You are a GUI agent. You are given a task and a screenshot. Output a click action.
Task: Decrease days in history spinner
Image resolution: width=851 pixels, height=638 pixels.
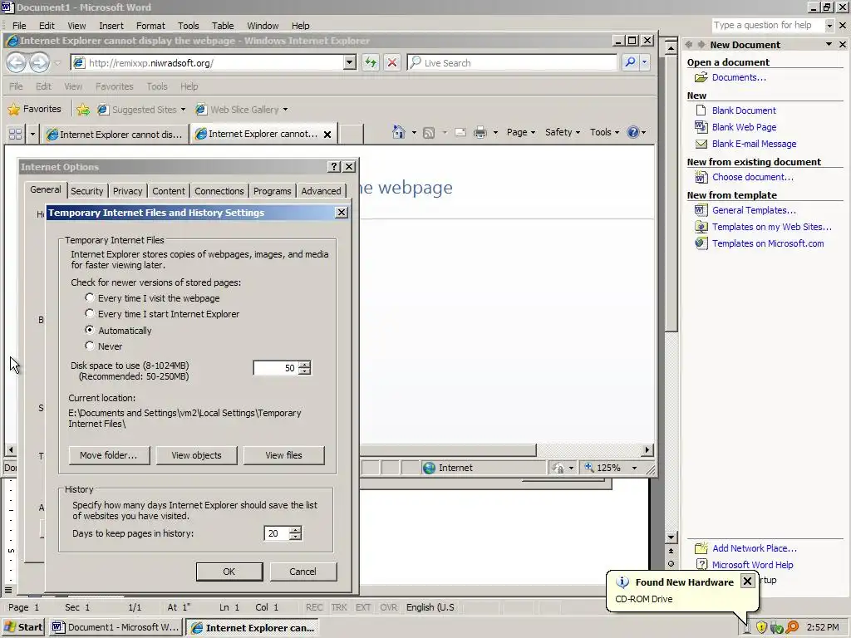(x=295, y=537)
